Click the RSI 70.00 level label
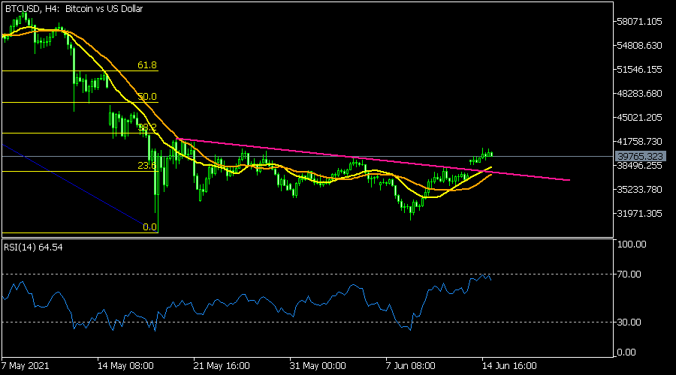 pos(629,274)
